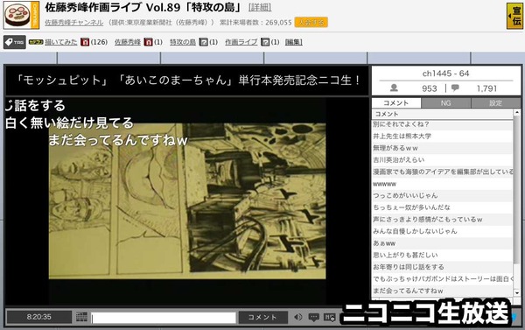Select list comment まだ会ってるんですねw
Image resolution: width=525 pixels, height=330 pixels.
pos(442,291)
